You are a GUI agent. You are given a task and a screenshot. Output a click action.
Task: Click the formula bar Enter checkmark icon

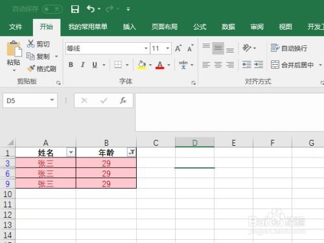click(104, 100)
